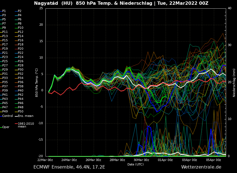The height and width of the screenshot is (173, 237).
Task: Click the red line swatch beside 1981-2010 mean
Action: (16, 124)
